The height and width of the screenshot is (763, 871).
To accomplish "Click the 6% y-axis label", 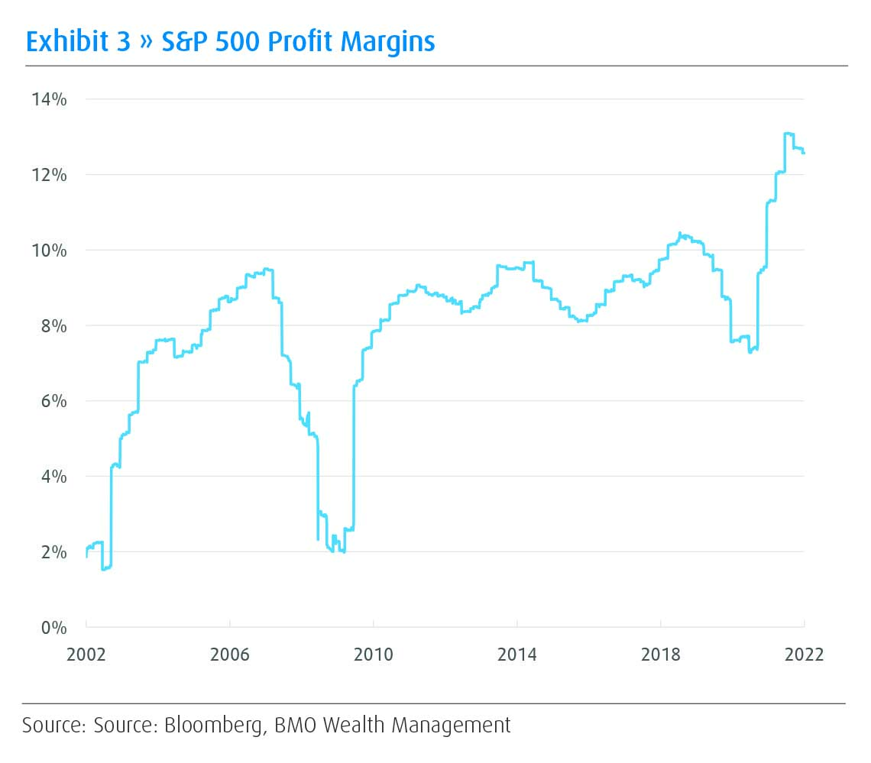I will 55,401.
